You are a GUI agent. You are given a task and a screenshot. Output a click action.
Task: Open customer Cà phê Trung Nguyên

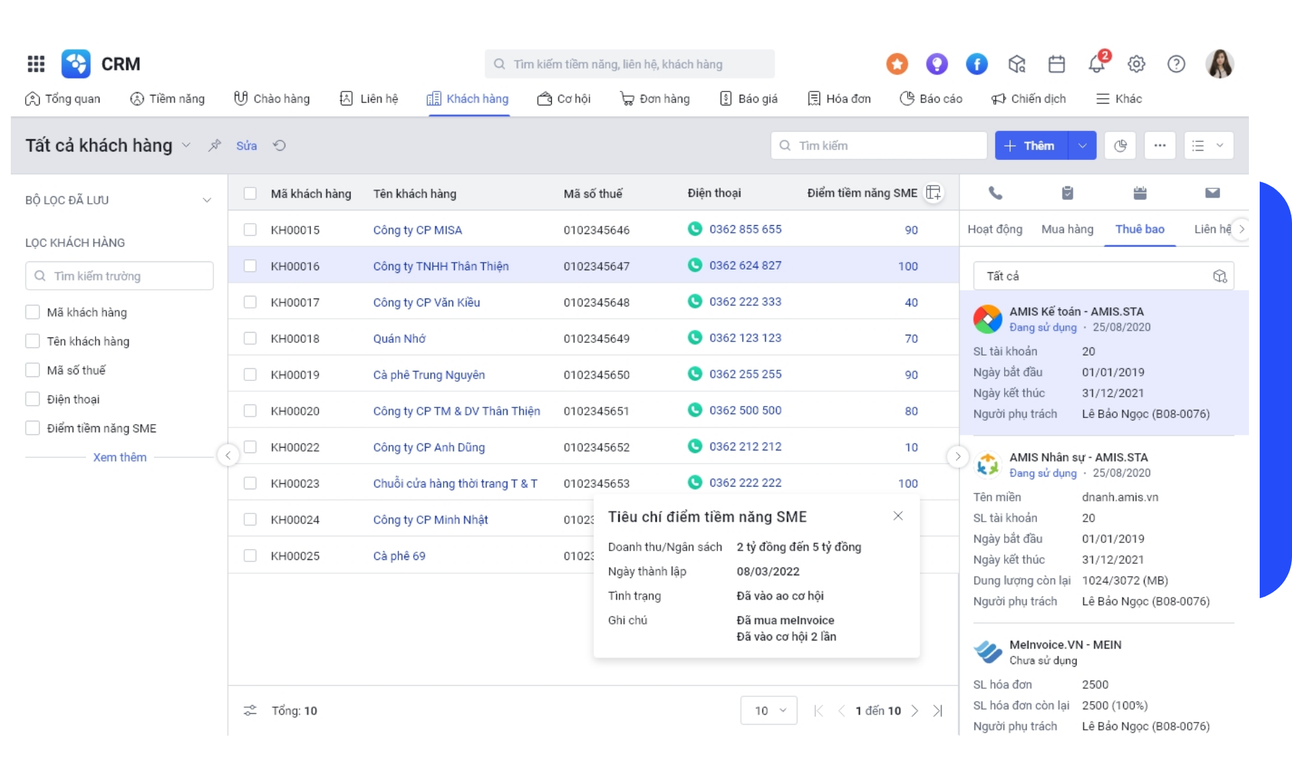(429, 374)
